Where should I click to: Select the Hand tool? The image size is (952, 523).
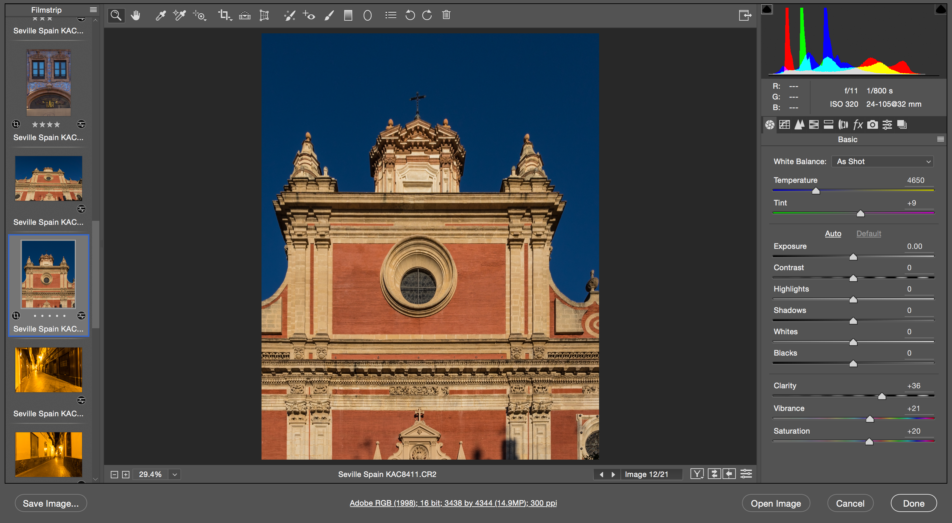136,15
